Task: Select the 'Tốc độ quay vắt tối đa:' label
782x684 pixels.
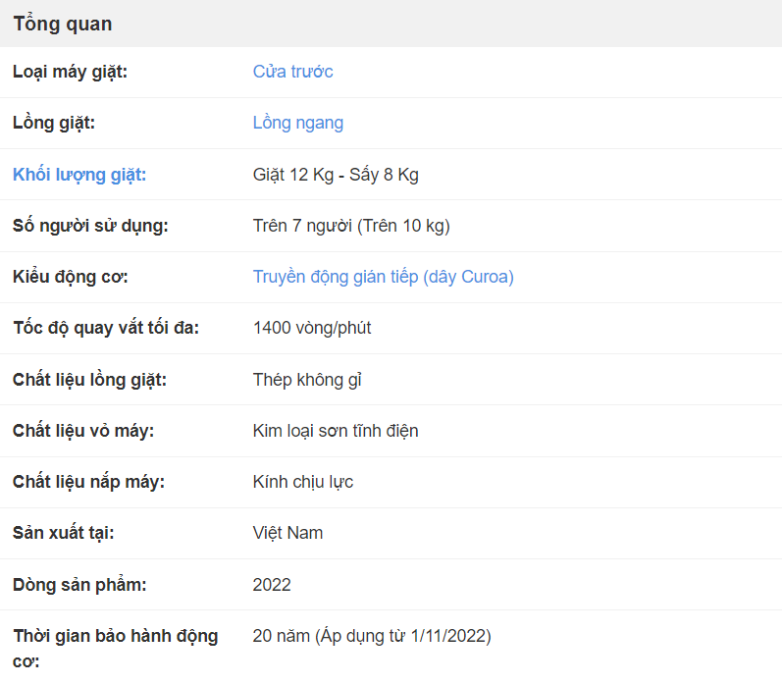Action: tap(106, 328)
